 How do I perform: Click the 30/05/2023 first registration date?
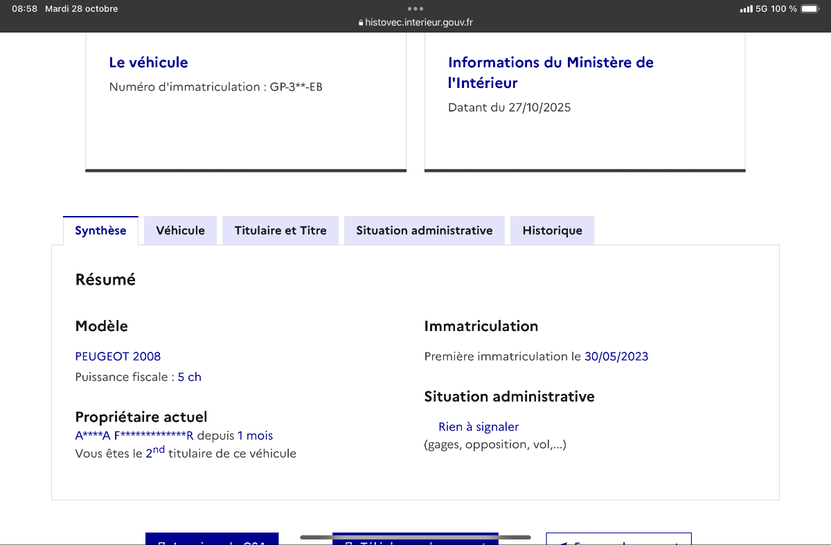[x=616, y=357]
